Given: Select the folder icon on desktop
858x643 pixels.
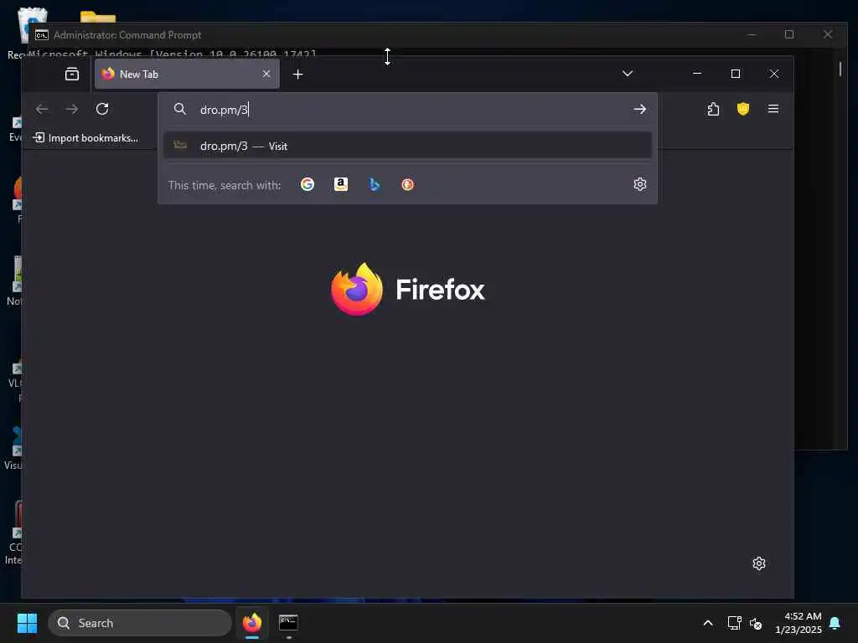Looking at the screenshot, I should 98,17.
